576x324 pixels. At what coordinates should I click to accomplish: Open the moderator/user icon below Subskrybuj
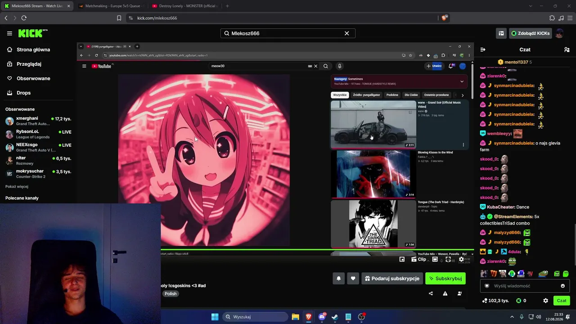[459, 293]
